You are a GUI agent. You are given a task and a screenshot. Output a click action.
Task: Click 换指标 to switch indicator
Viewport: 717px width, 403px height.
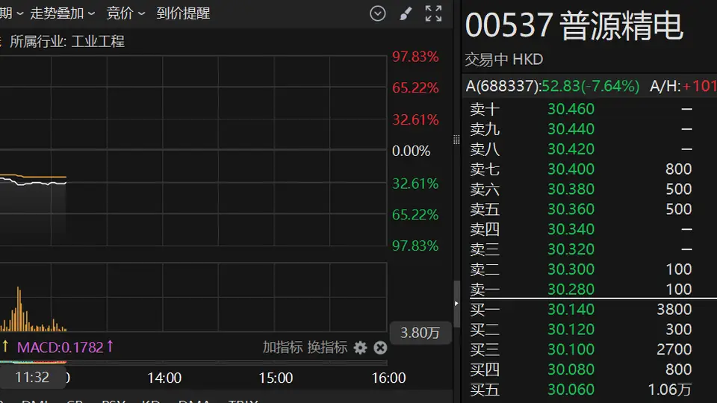(x=327, y=347)
